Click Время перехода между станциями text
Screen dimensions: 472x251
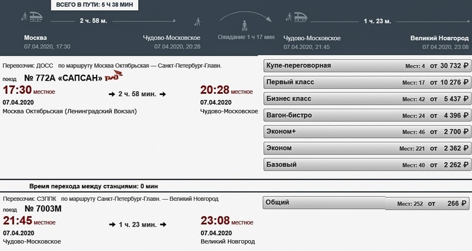[94, 187]
